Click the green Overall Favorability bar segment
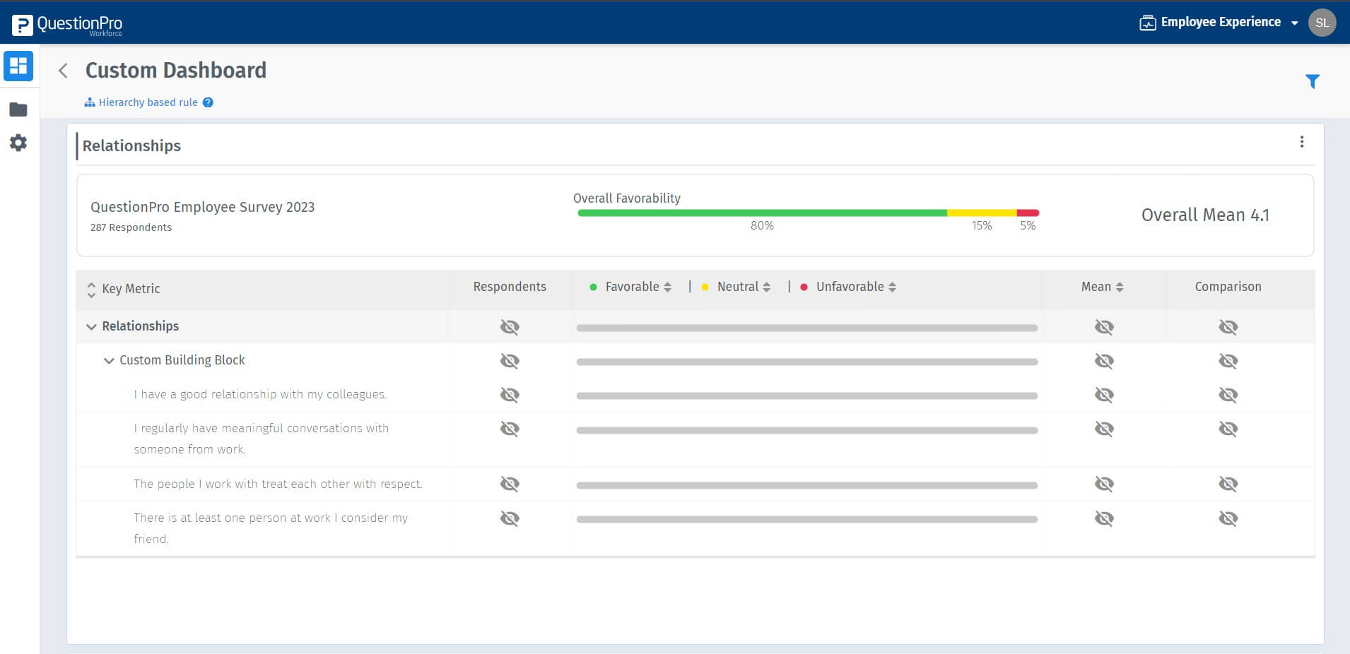1350x654 pixels. coord(761,213)
